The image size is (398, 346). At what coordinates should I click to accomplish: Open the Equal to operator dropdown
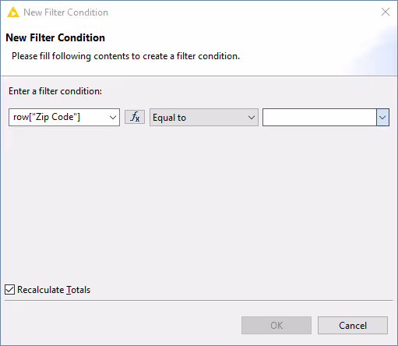tap(204, 118)
